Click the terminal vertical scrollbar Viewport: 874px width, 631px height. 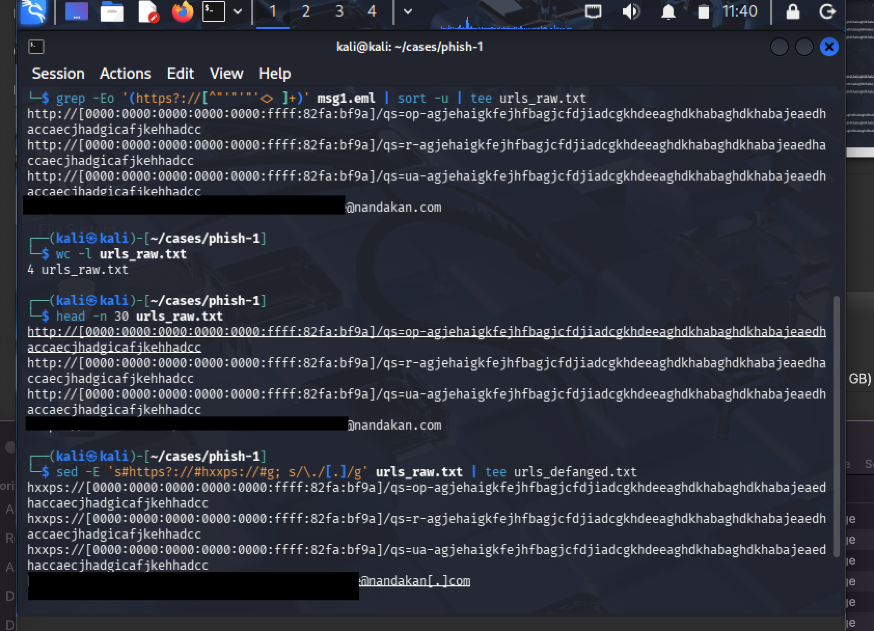tap(836, 426)
